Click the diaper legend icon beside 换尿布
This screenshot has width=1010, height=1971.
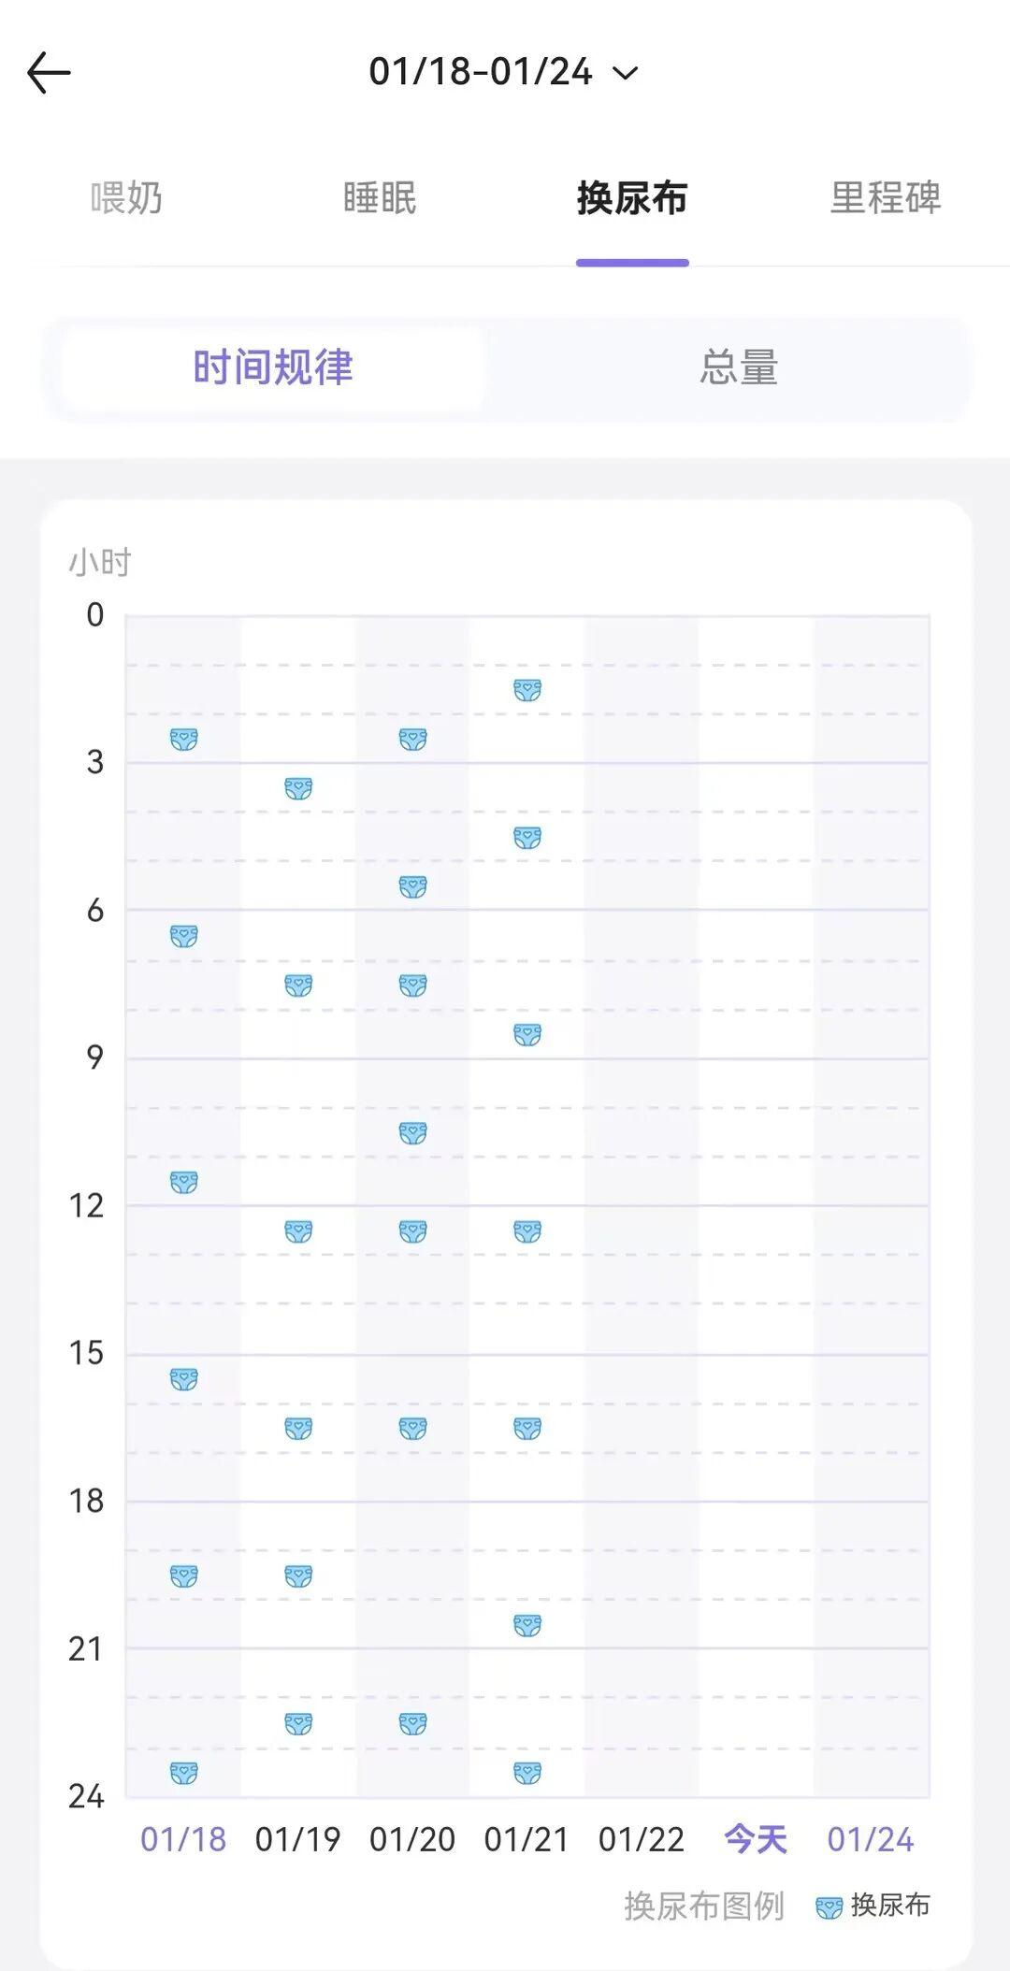coord(829,1907)
